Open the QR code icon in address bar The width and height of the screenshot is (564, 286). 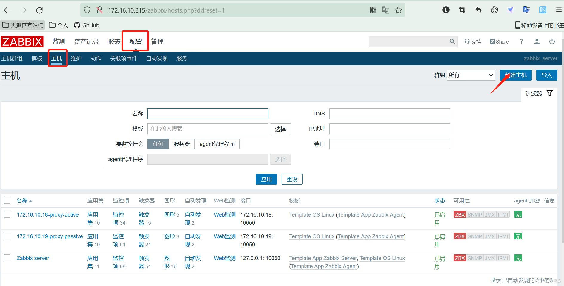click(x=373, y=10)
